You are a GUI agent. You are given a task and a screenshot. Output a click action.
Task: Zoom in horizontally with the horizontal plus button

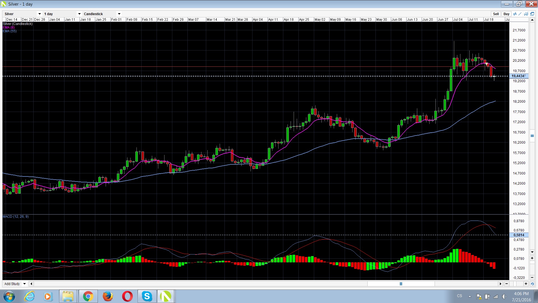tap(526, 284)
